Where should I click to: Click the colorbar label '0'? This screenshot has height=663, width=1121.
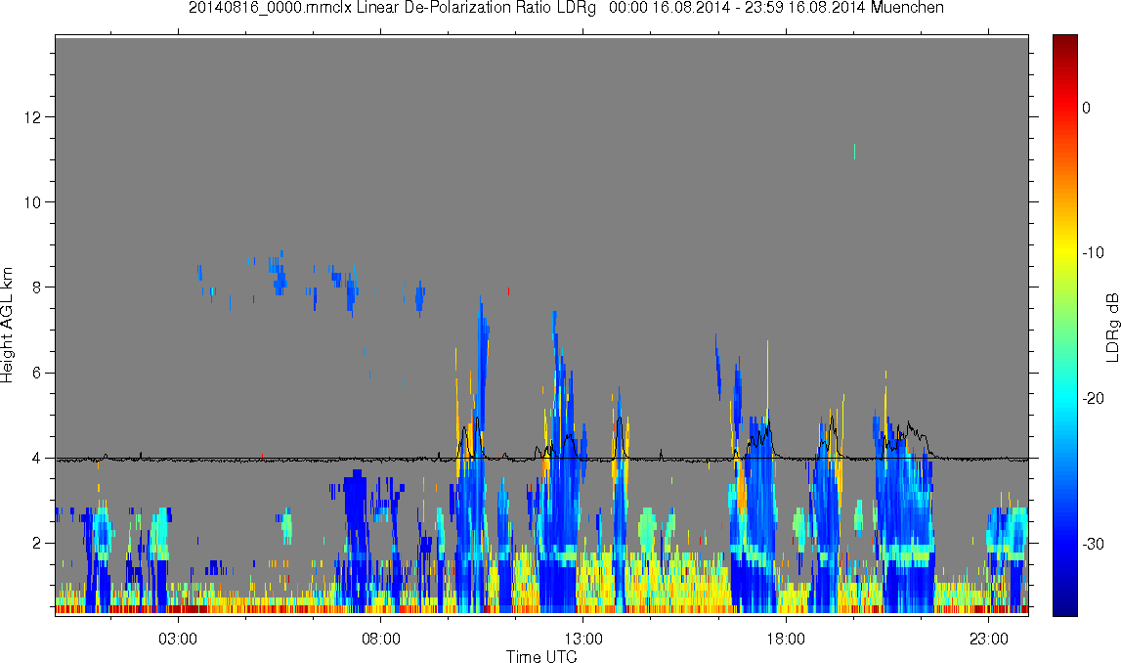1086,108
